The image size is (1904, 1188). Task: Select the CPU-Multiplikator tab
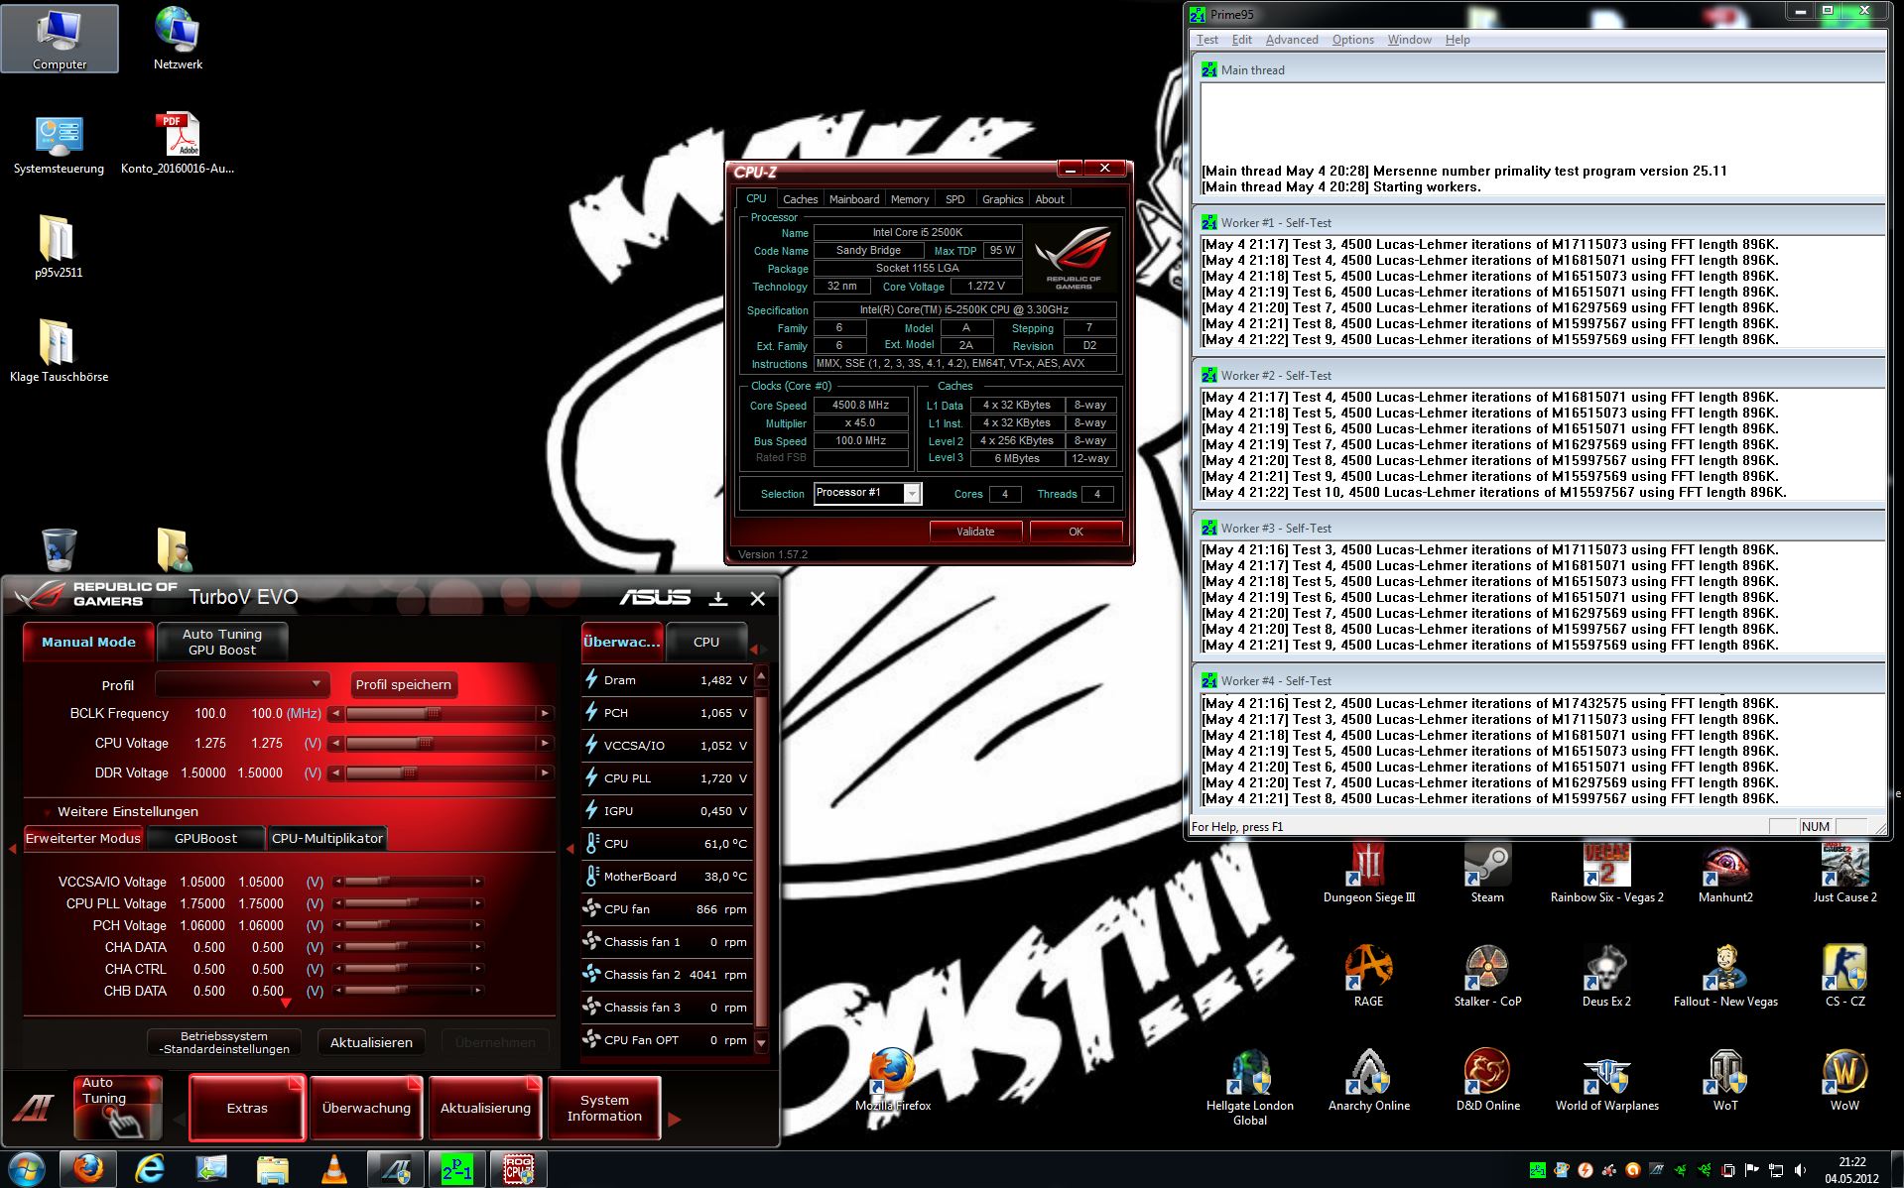(327, 838)
